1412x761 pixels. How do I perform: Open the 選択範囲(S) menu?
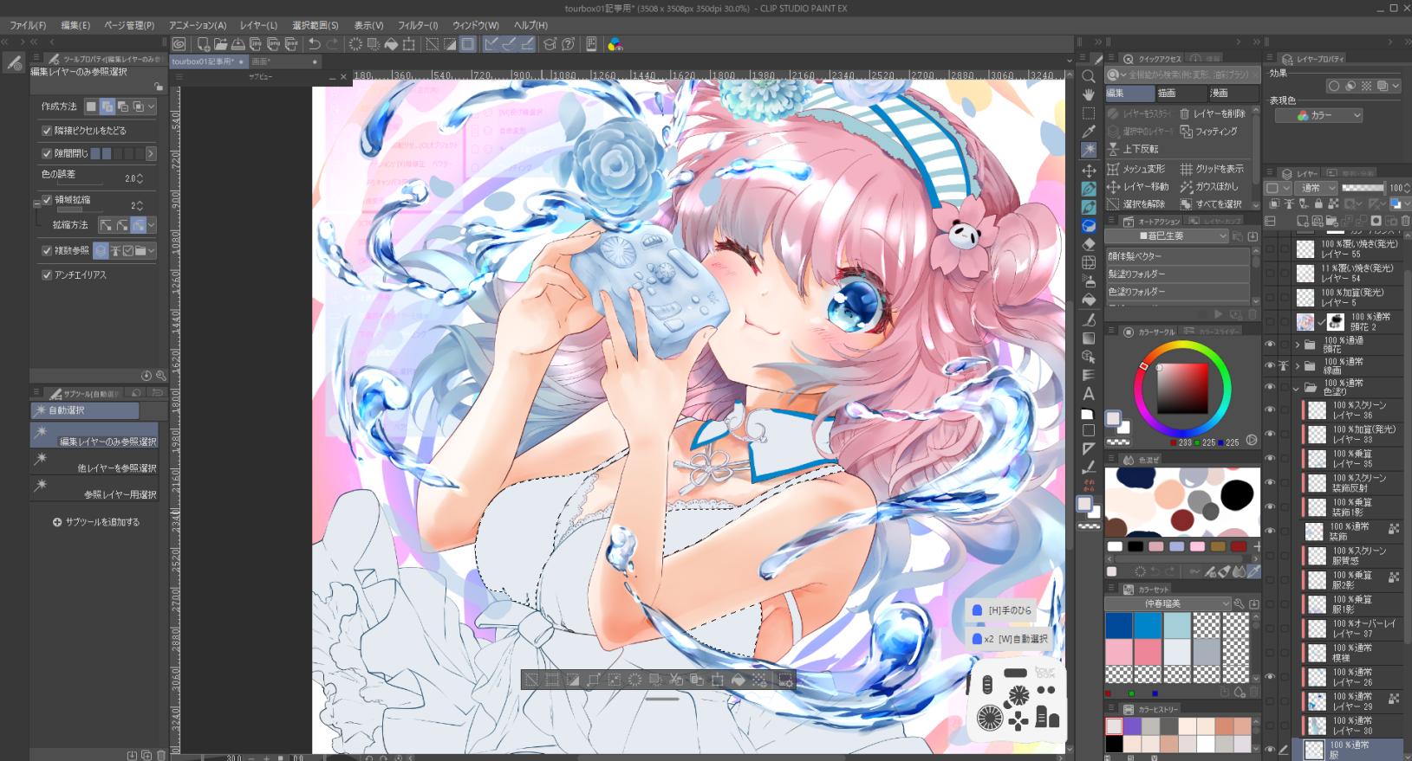pos(316,25)
